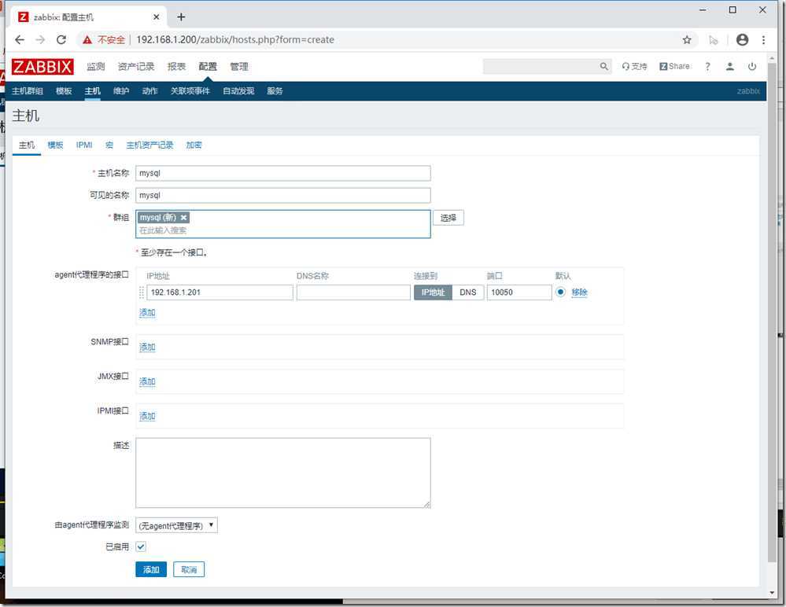Click the drag handle beside the IP address
This screenshot has width=786, height=607.
(142, 292)
